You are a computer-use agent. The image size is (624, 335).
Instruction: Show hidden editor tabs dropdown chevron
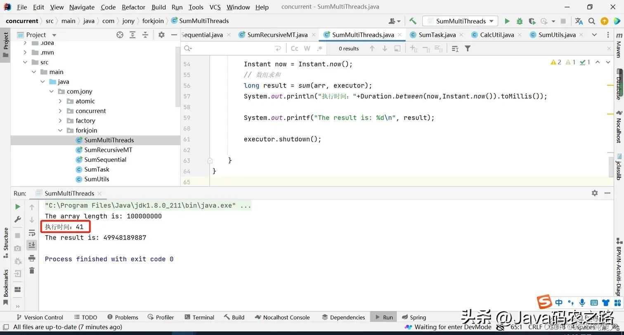click(x=594, y=35)
